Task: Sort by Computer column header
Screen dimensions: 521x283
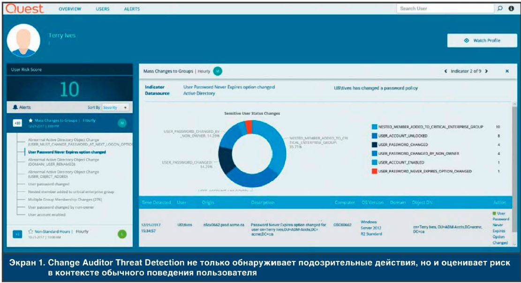Action: [x=345, y=202]
